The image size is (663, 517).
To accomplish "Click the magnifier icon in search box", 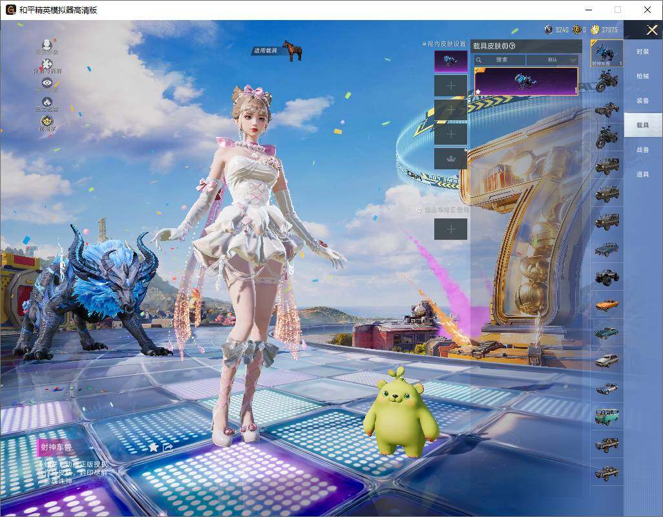I will pyautogui.click(x=479, y=60).
